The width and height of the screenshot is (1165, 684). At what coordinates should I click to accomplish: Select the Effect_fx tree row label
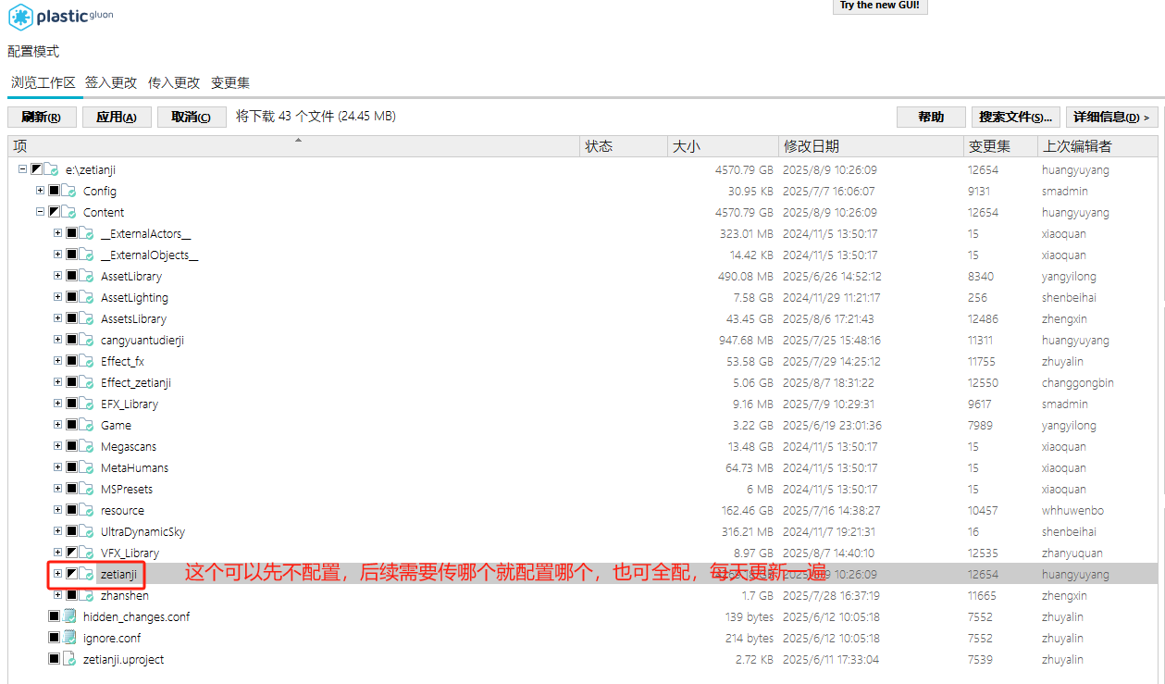[122, 362]
